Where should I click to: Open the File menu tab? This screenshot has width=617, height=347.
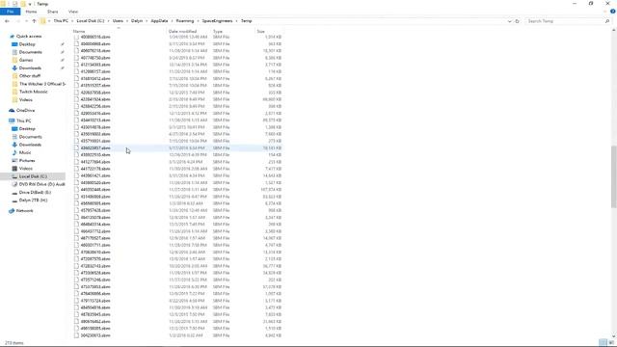tap(11, 12)
